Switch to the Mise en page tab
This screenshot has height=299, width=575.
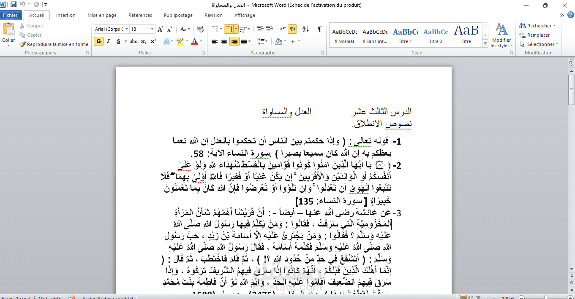[102, 15]
